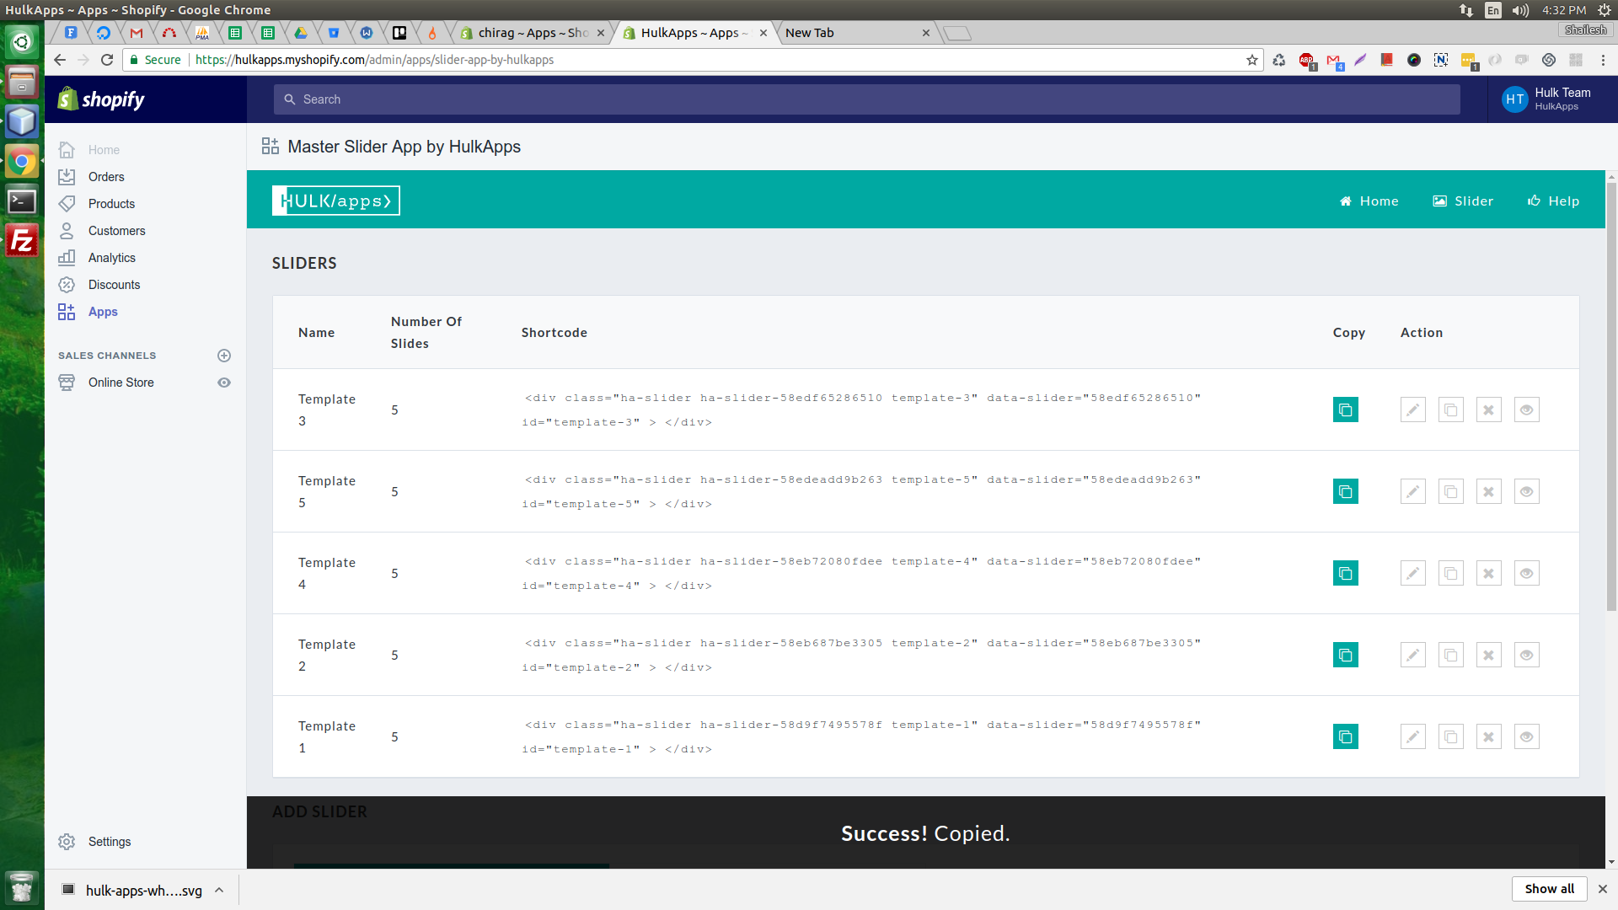Open Analytics in sidebar
The width and height of the screenshot is (1618, 910).
96,258
